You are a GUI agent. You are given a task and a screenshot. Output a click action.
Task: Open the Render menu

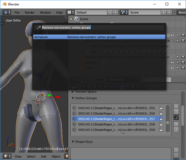tap(30, 13)
